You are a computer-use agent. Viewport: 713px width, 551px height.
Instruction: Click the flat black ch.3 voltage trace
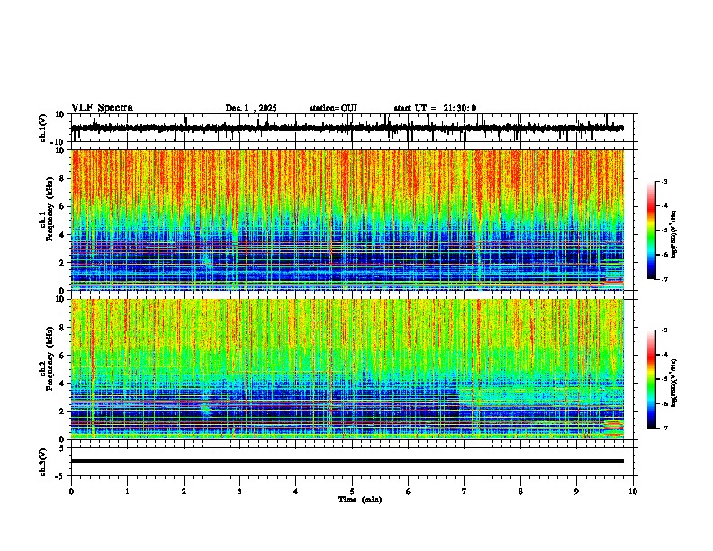(347, 461)
